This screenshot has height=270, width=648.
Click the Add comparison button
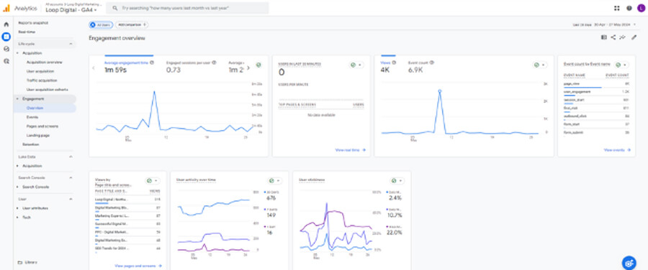132,24
